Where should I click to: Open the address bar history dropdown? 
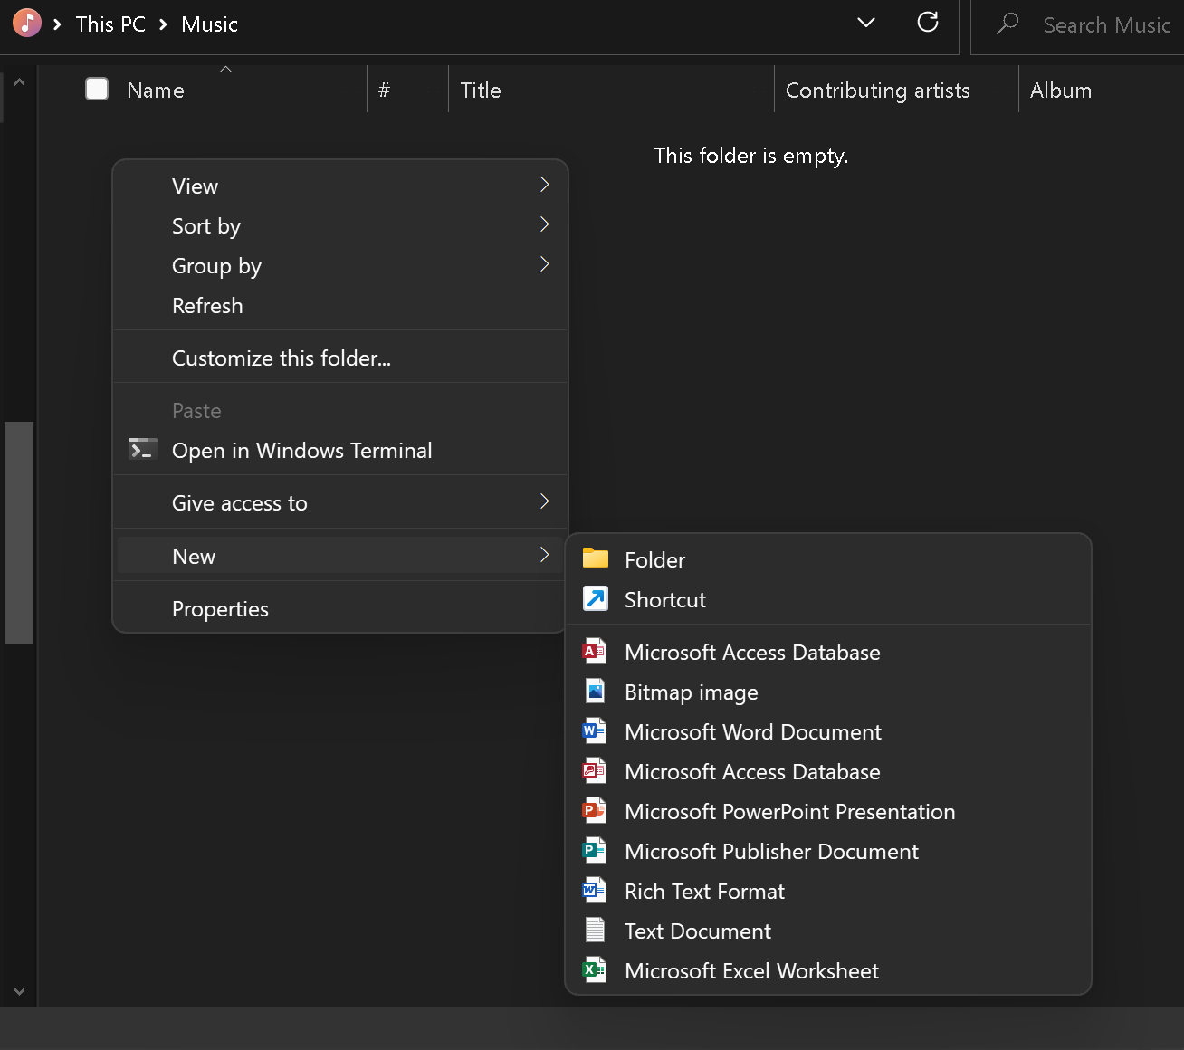(x=866, y=23)
